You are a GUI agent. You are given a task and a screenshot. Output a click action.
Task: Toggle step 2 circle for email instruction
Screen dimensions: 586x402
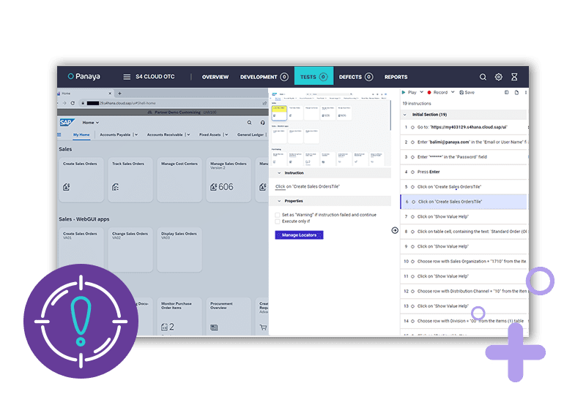tap(413, 142)
